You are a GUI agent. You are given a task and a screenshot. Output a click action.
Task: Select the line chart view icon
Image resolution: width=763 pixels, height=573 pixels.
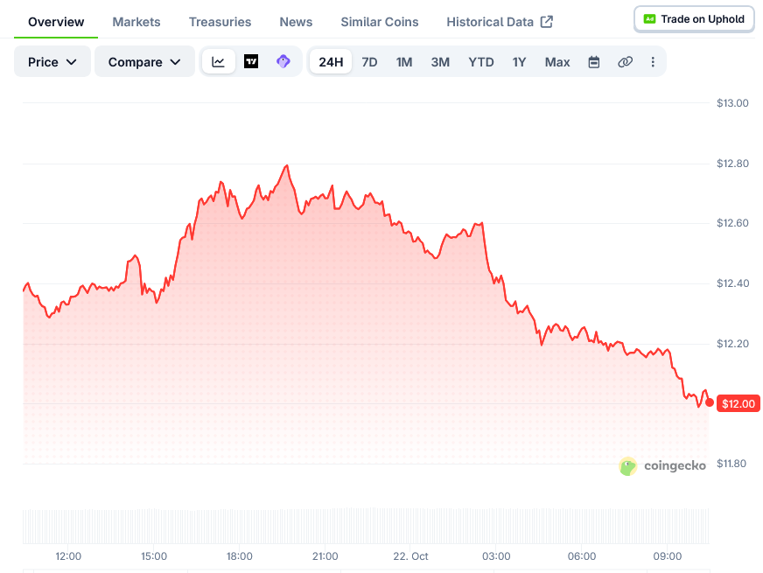pyautogui.click(x=219, y=62)
